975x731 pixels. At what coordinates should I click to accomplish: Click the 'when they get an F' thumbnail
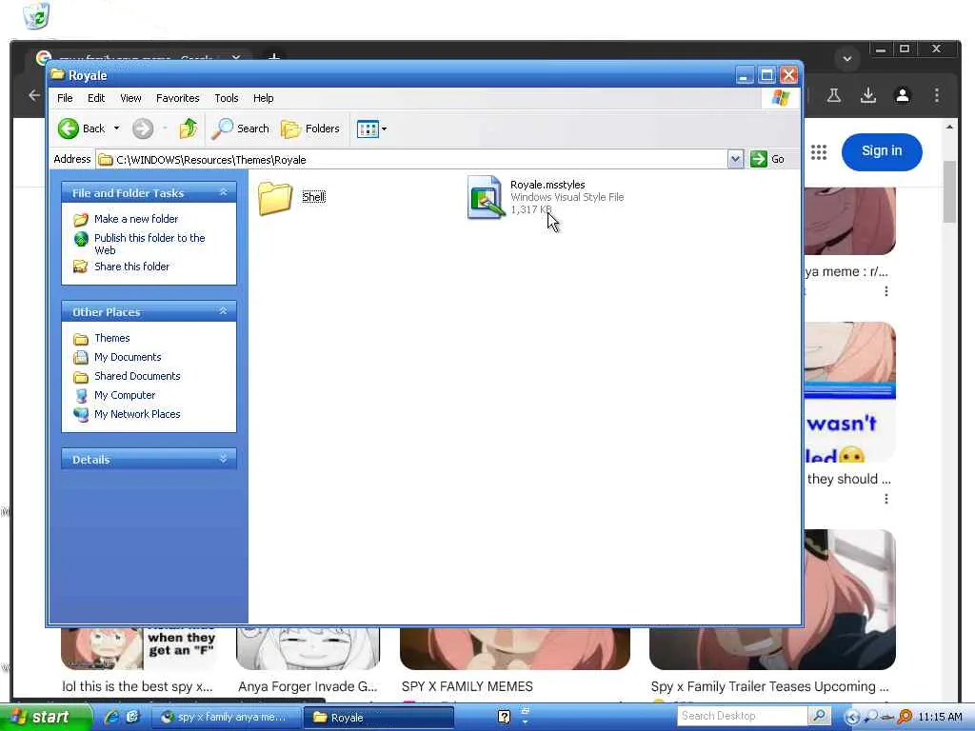click(140, 647)
